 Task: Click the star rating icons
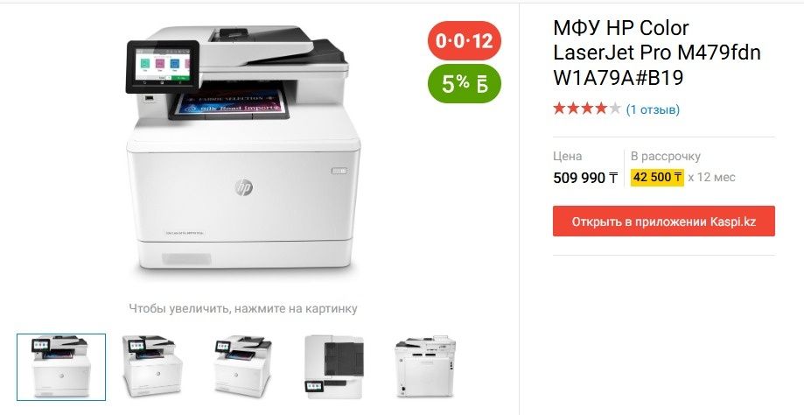click(x=586, y=109)
